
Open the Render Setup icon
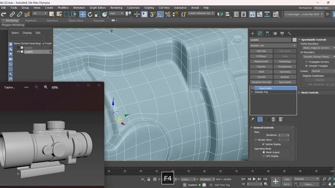[276, 14]
